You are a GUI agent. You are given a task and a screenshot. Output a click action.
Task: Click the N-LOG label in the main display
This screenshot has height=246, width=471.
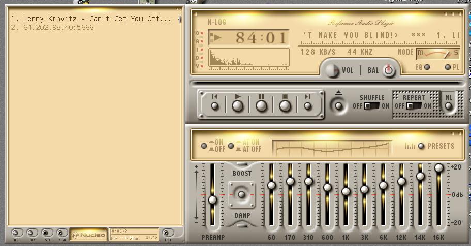point(217,22)
